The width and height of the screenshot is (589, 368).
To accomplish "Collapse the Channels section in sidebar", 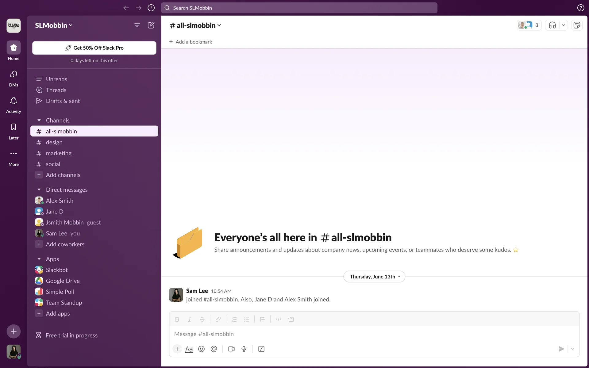I will [39, 121].
